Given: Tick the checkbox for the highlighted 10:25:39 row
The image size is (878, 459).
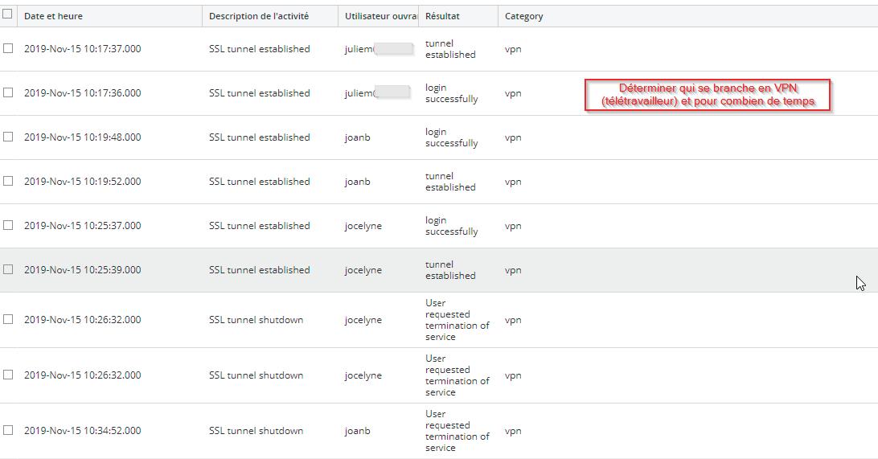Looking at the screenshot, I should (x=8, y=269).
